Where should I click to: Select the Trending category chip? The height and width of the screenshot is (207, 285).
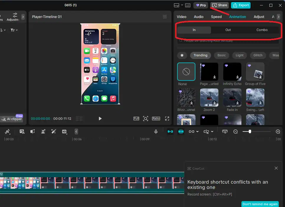[200, 55]
